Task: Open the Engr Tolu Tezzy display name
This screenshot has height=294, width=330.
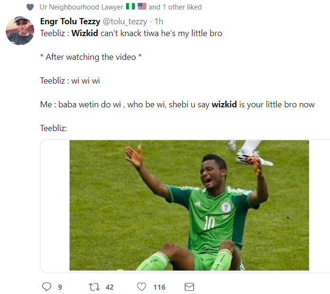Action: (x=70, y=22)
